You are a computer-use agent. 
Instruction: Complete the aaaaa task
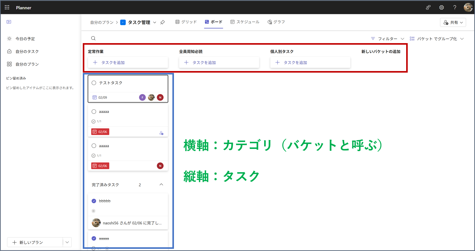point(94,111)
